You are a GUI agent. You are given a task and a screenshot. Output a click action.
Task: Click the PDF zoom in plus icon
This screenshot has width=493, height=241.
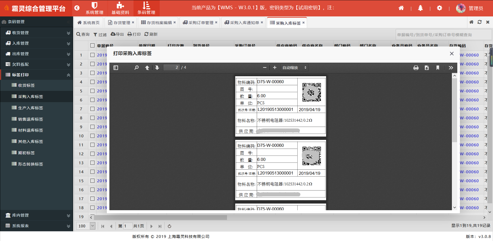(274, 68)
